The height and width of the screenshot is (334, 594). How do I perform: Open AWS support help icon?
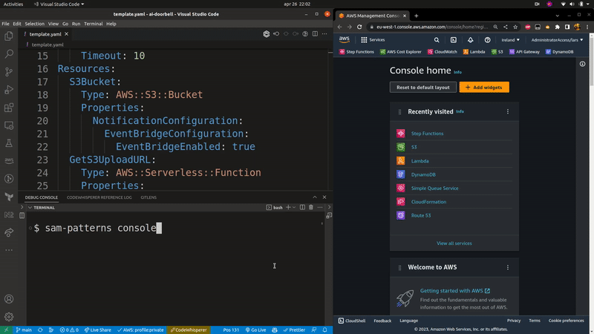pos(487,40)
